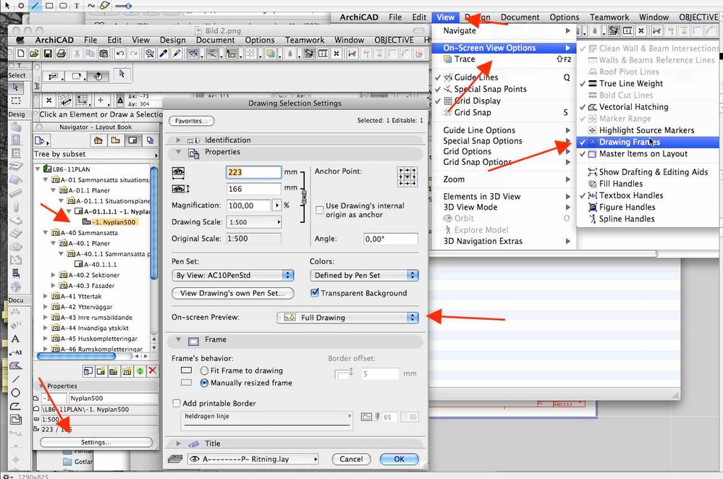Screen dimensions: 723x479
Task: Select Fit Frame to drawing radio button
Action: 204,370
